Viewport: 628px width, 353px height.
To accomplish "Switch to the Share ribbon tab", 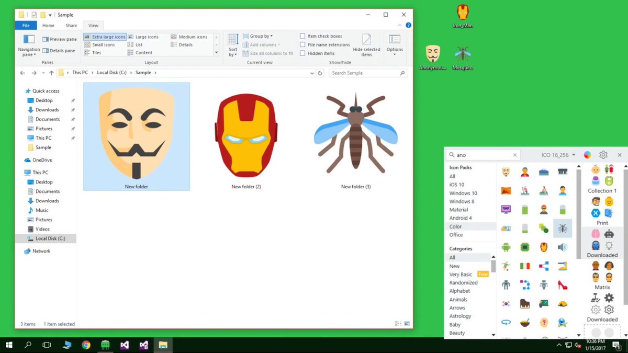I will (71, 25).
